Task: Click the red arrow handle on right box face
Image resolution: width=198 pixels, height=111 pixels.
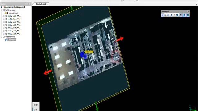Action: tap(120, 39)
